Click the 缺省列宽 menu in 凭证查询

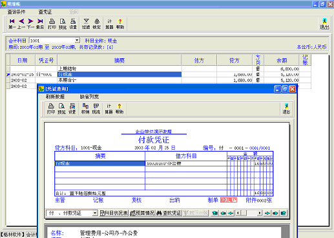point(89,97)
